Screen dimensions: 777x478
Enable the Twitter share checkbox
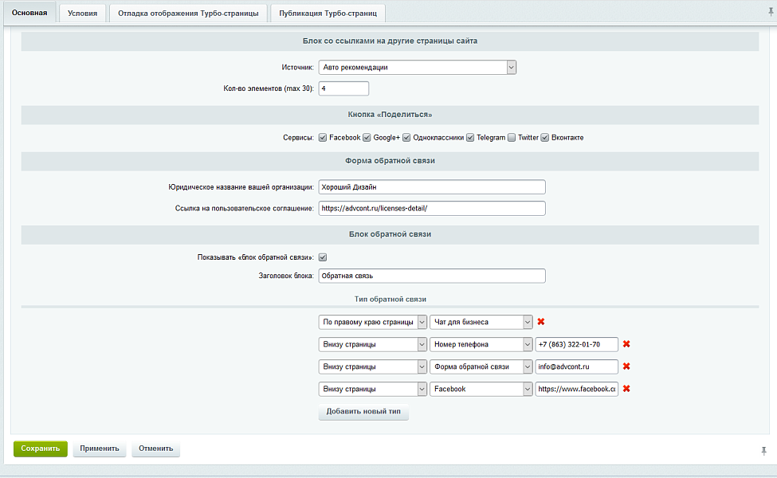click(x=512, y=138)
